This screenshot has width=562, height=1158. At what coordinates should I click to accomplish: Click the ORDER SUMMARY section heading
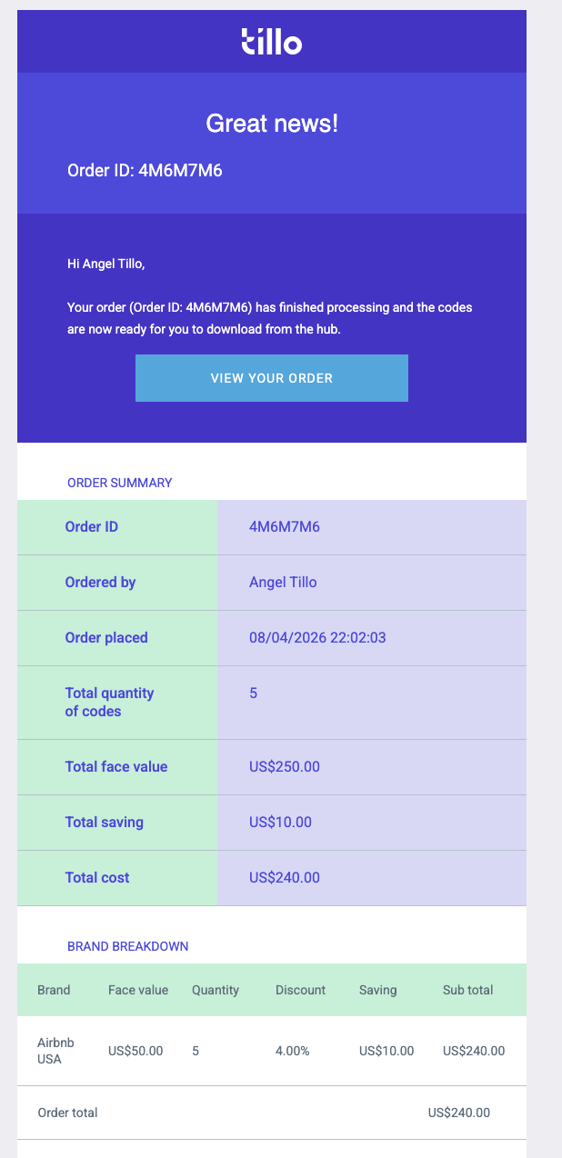[117, 482]
